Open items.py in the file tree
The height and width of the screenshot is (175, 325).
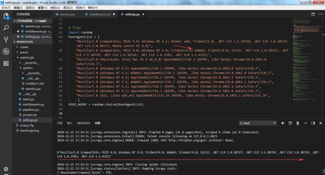point(32,99)
